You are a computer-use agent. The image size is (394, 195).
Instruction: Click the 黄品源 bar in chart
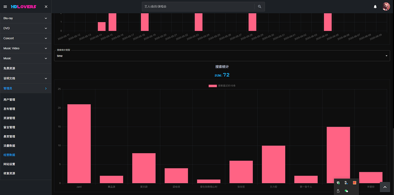[111, 179]
